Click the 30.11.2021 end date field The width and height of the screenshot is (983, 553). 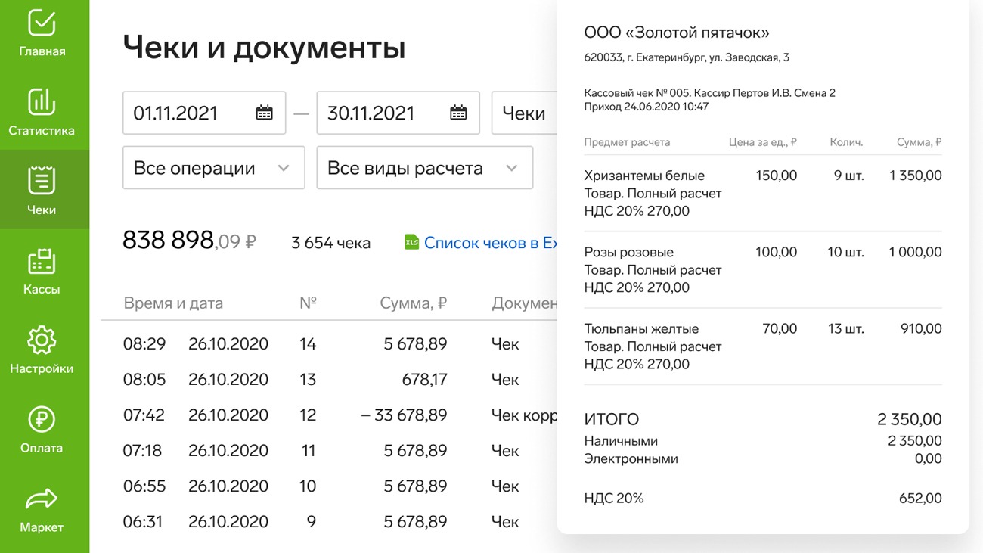click(382, 113)
